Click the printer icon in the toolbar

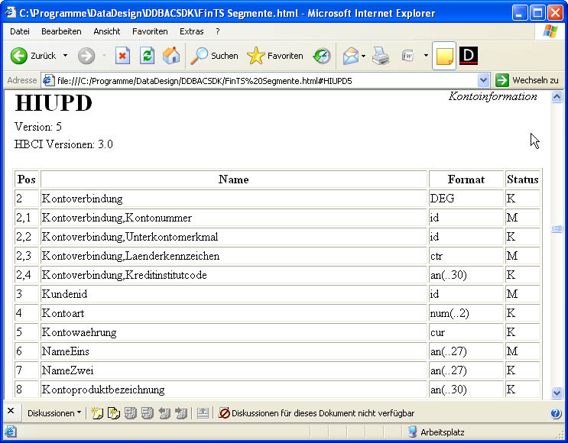point(381,56)
